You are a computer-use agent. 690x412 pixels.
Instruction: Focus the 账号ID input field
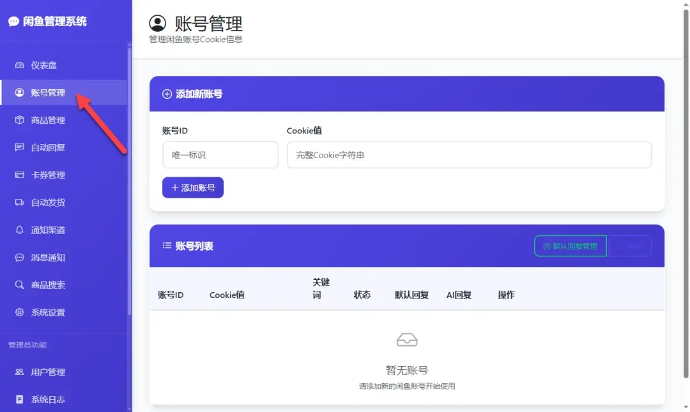220,154
